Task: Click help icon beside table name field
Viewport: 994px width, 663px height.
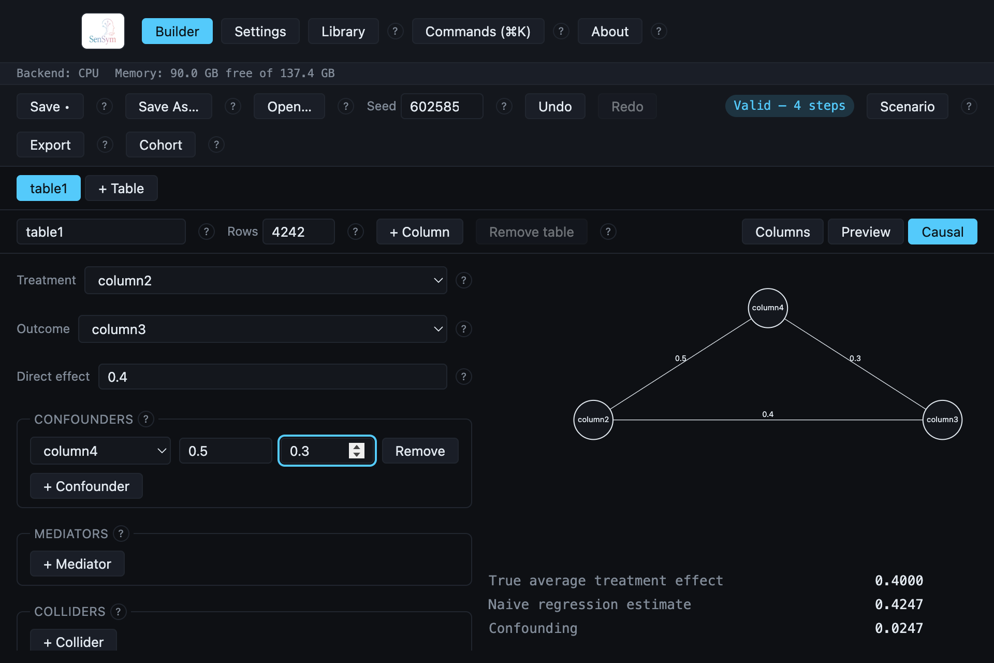Action: 206,232
